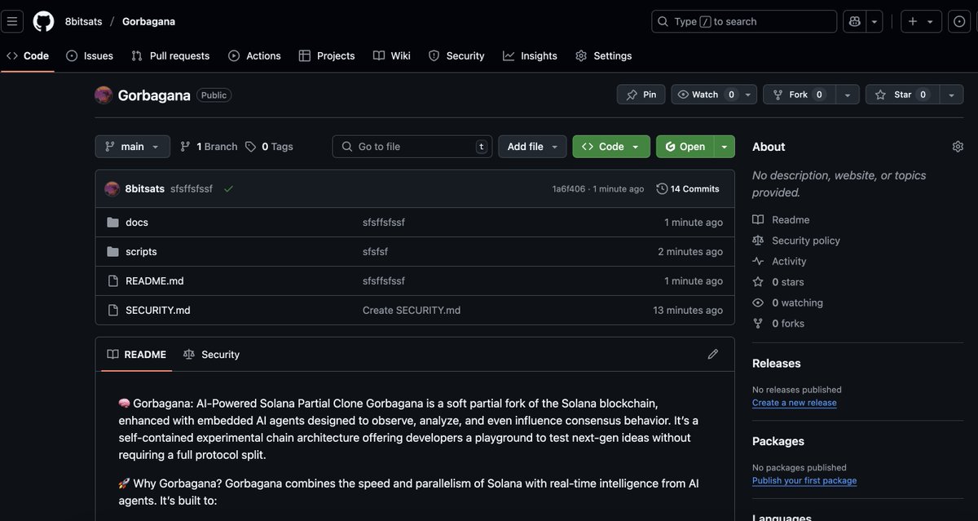Expand the Fork options dropdown arrow
Image resolution: width=978 pixels, height=521 pixels.
tap(847, 95)
